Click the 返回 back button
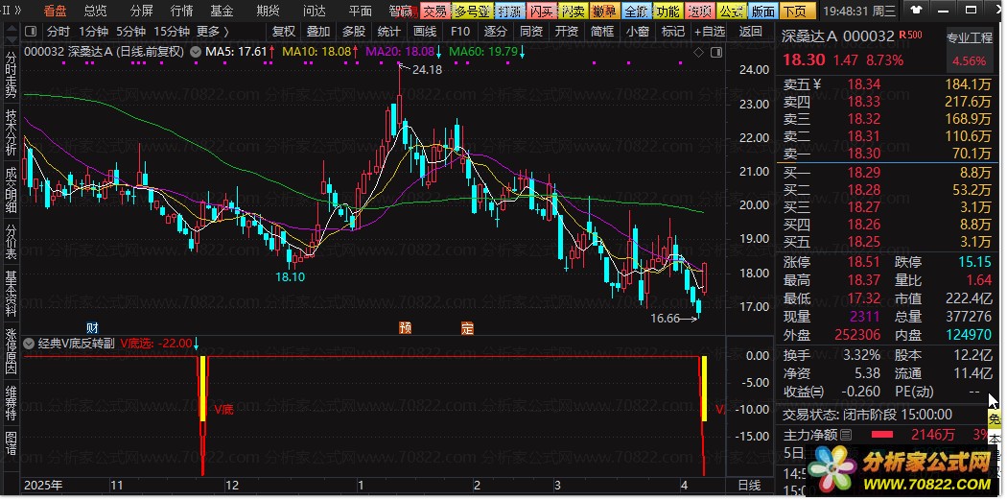This screenshot has width=1007, height=500. point(750,32)
